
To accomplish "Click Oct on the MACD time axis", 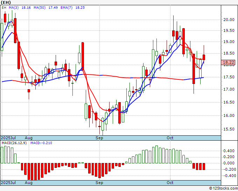I will click(x=170, y=183).
